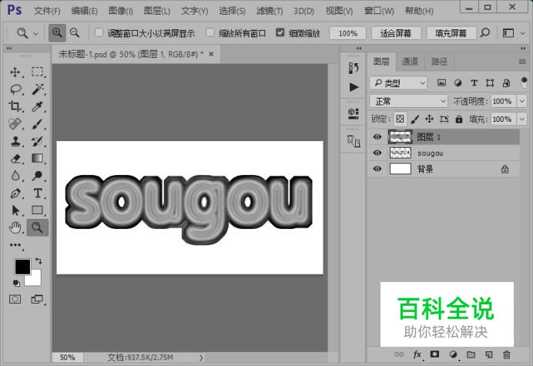Uncheck the 细微缩放 checkbox

(281, 34)
